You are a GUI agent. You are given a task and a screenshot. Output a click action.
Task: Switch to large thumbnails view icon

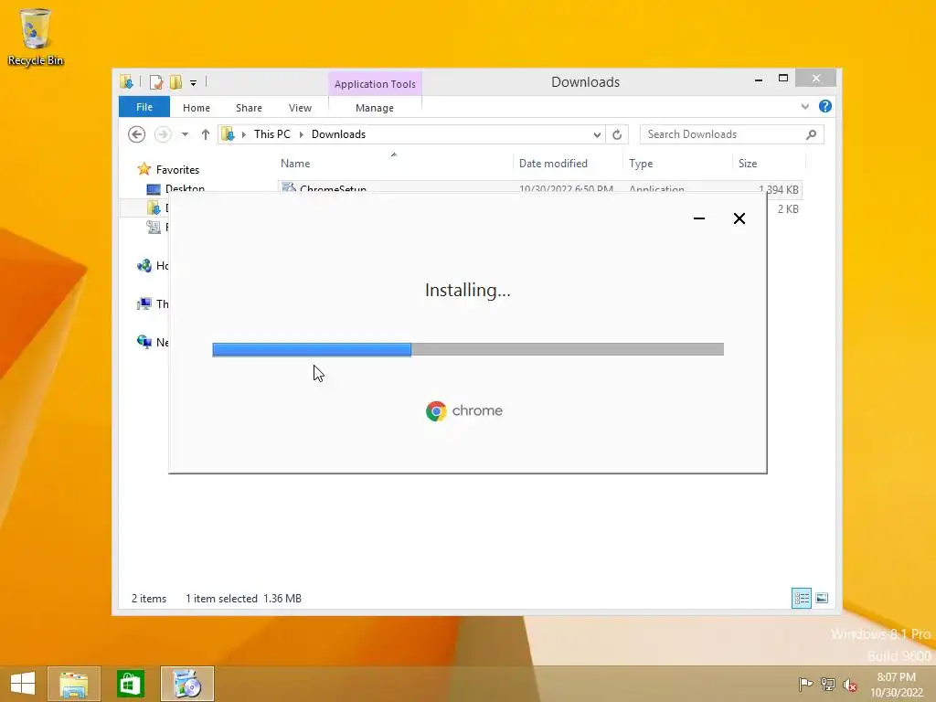pos(822,598)
